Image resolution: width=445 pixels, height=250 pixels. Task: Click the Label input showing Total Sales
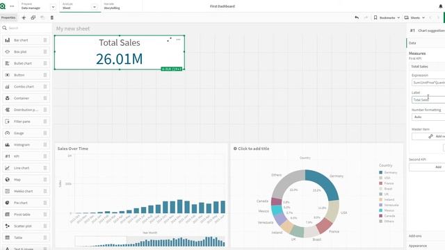(428, 100)
